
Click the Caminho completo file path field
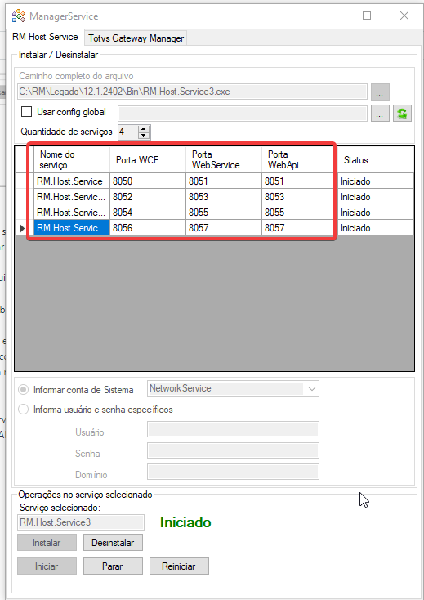coord(192,92)
